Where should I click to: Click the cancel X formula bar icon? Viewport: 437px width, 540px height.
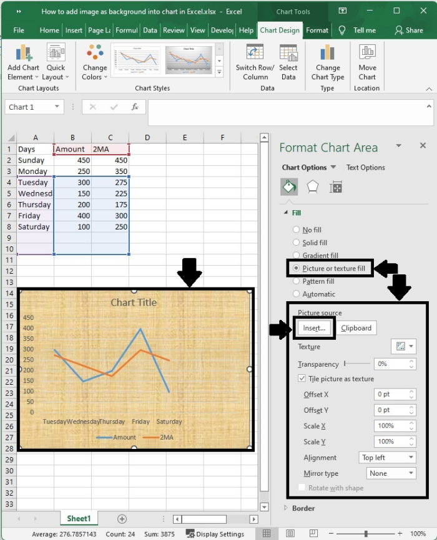tap(93, 107)
